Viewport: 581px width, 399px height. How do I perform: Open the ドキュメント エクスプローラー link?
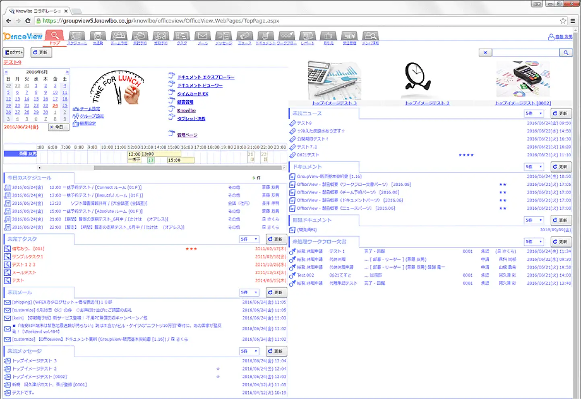[206, 77]
